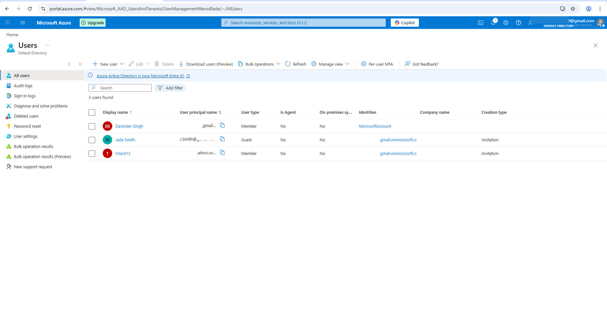Sort by Display name column
This screenshot has width=607, height=313.
click(x=117, y=112)
